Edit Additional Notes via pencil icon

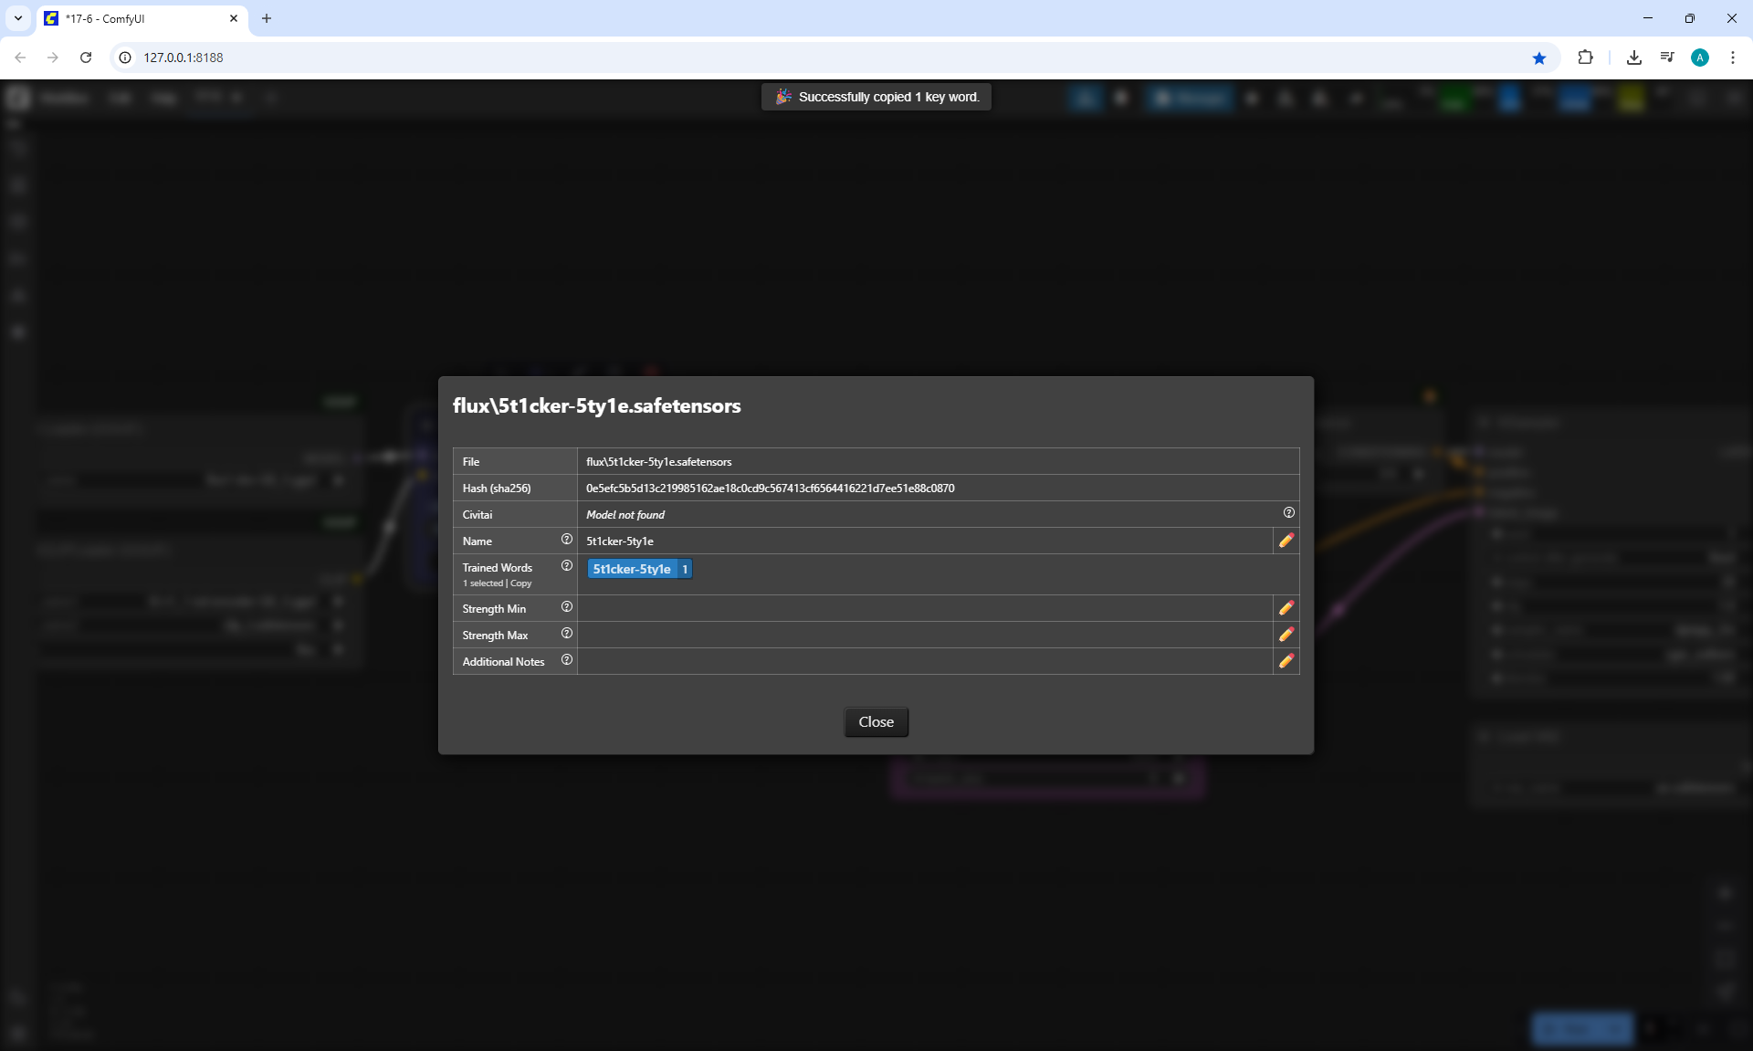click(1286, 661)
